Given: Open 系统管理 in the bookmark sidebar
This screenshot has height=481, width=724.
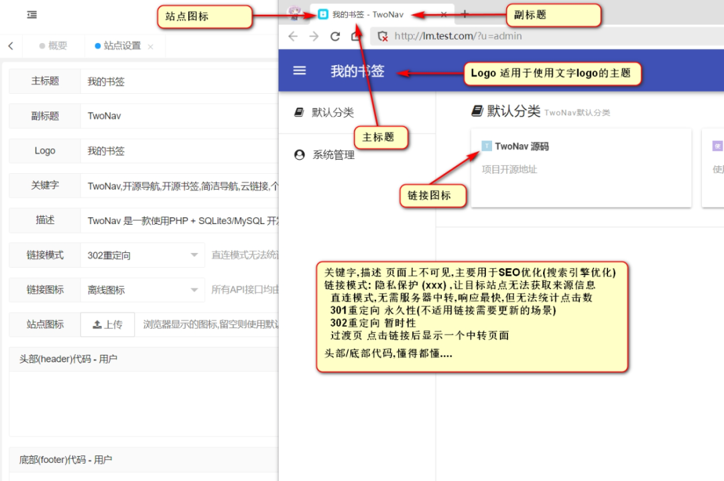Looking at the screenshot, I should (x=357, y=155).
